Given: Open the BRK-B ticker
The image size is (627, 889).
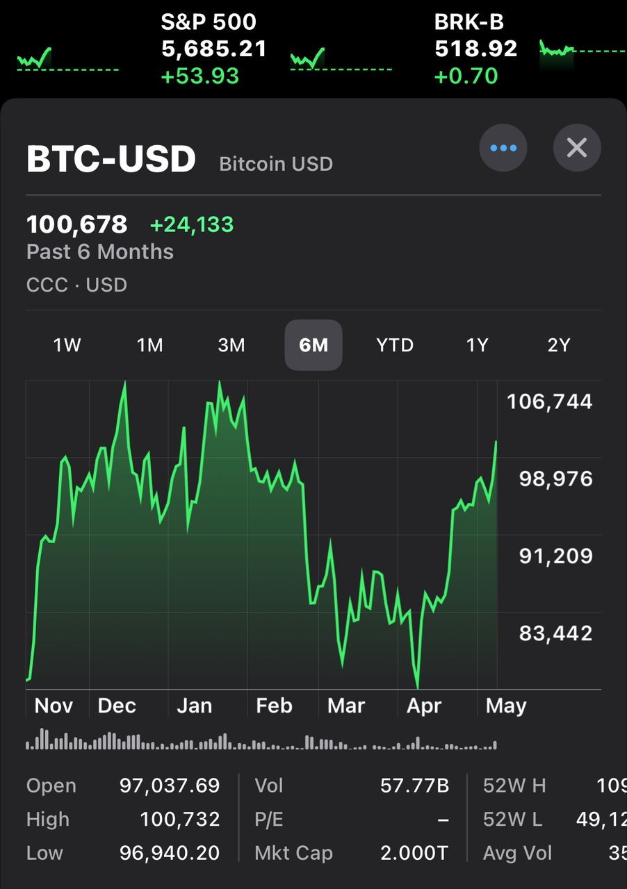Looking at the screenshot, I should click(475, 49).
